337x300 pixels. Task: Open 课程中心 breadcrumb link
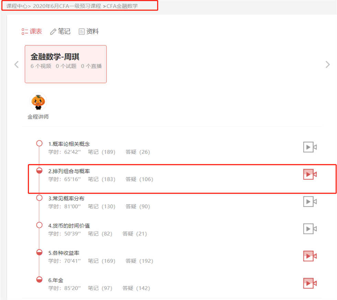coord(17,6)
